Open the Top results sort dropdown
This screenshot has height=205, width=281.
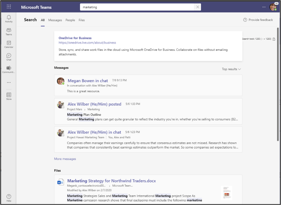coord(231,69)
